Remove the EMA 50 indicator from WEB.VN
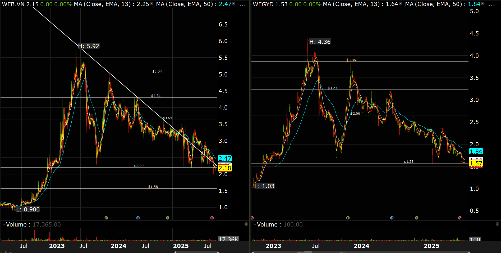The height and width of the screenshot is (253, 501). tap(233, 4)
